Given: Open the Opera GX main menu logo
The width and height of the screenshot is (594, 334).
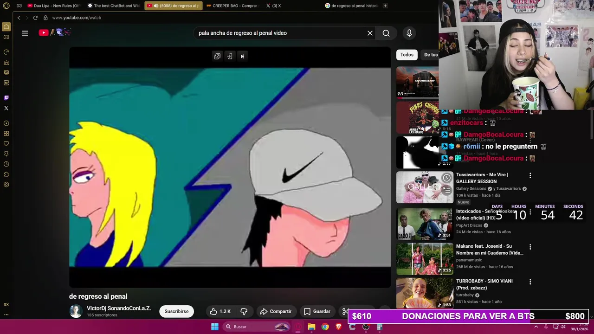Looking at the screenshot, I should 6,6.
